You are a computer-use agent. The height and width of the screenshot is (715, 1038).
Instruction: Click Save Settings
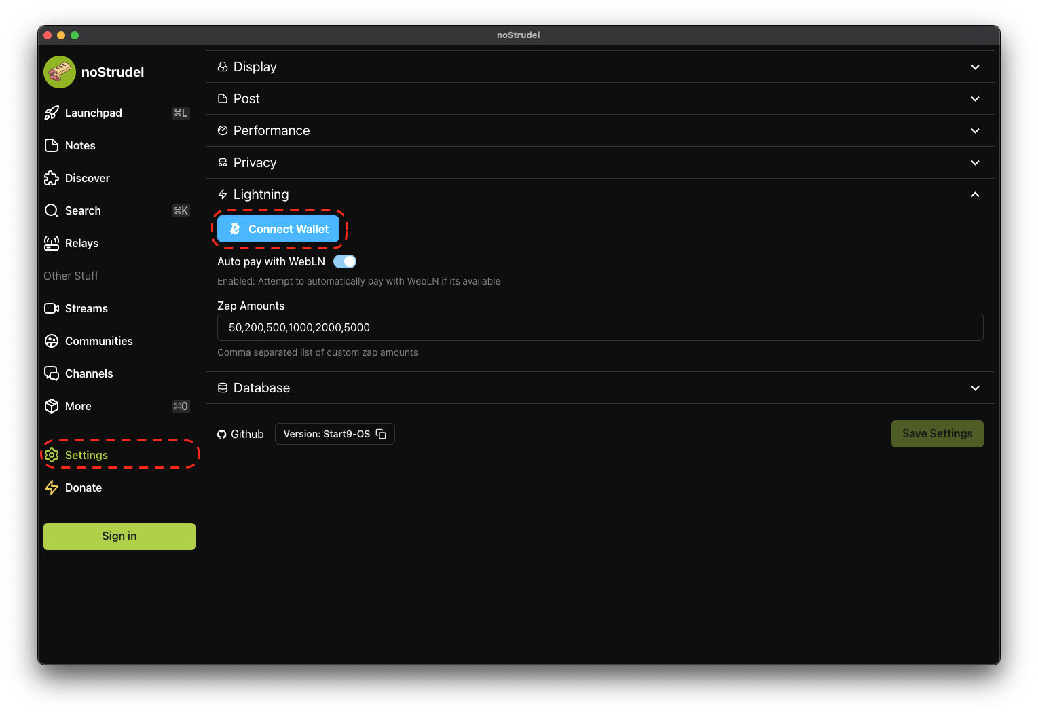[937, 434]
